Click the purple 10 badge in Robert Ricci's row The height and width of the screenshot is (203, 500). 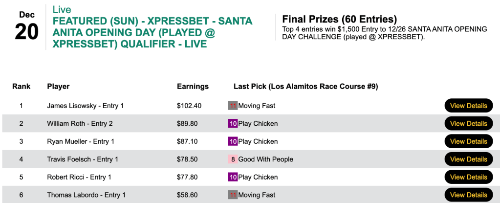[233, 177]
